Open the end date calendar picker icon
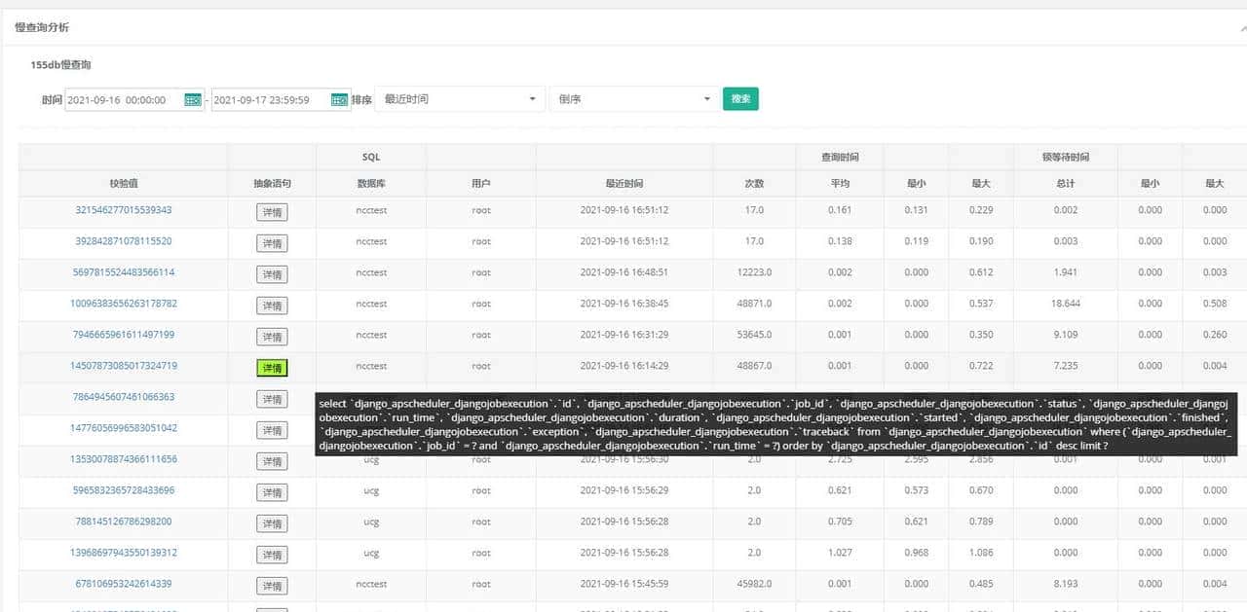 click(338, 98)
